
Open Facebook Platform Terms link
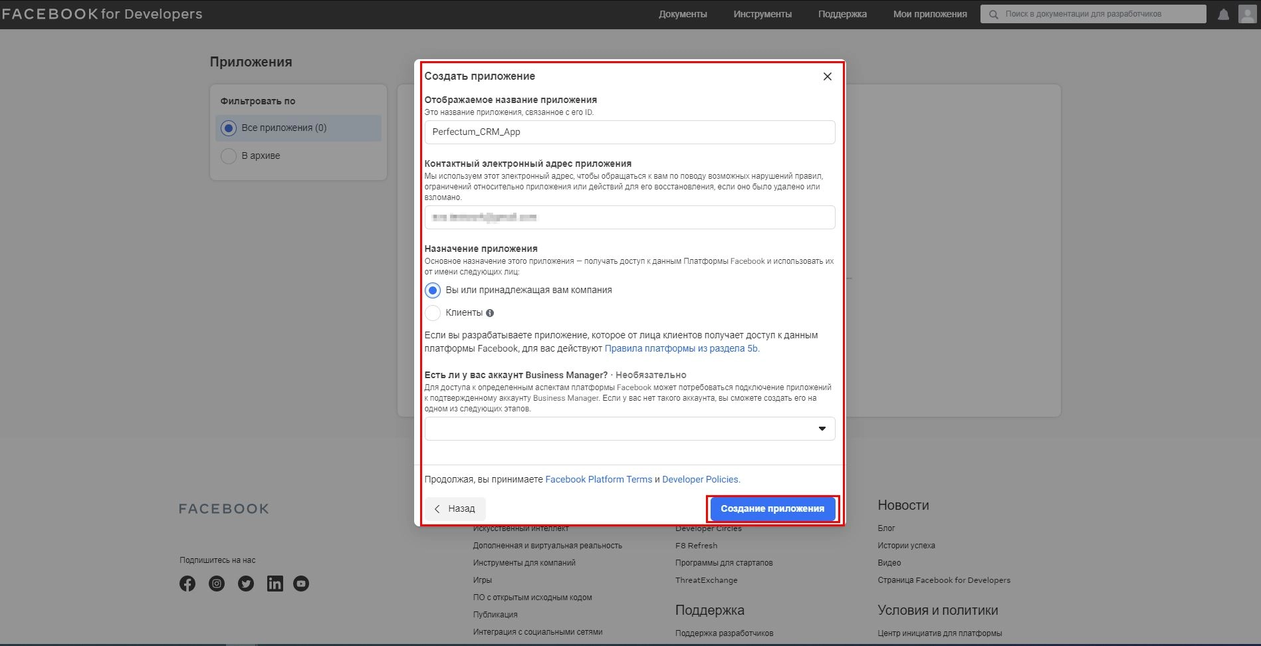(598, 479)
